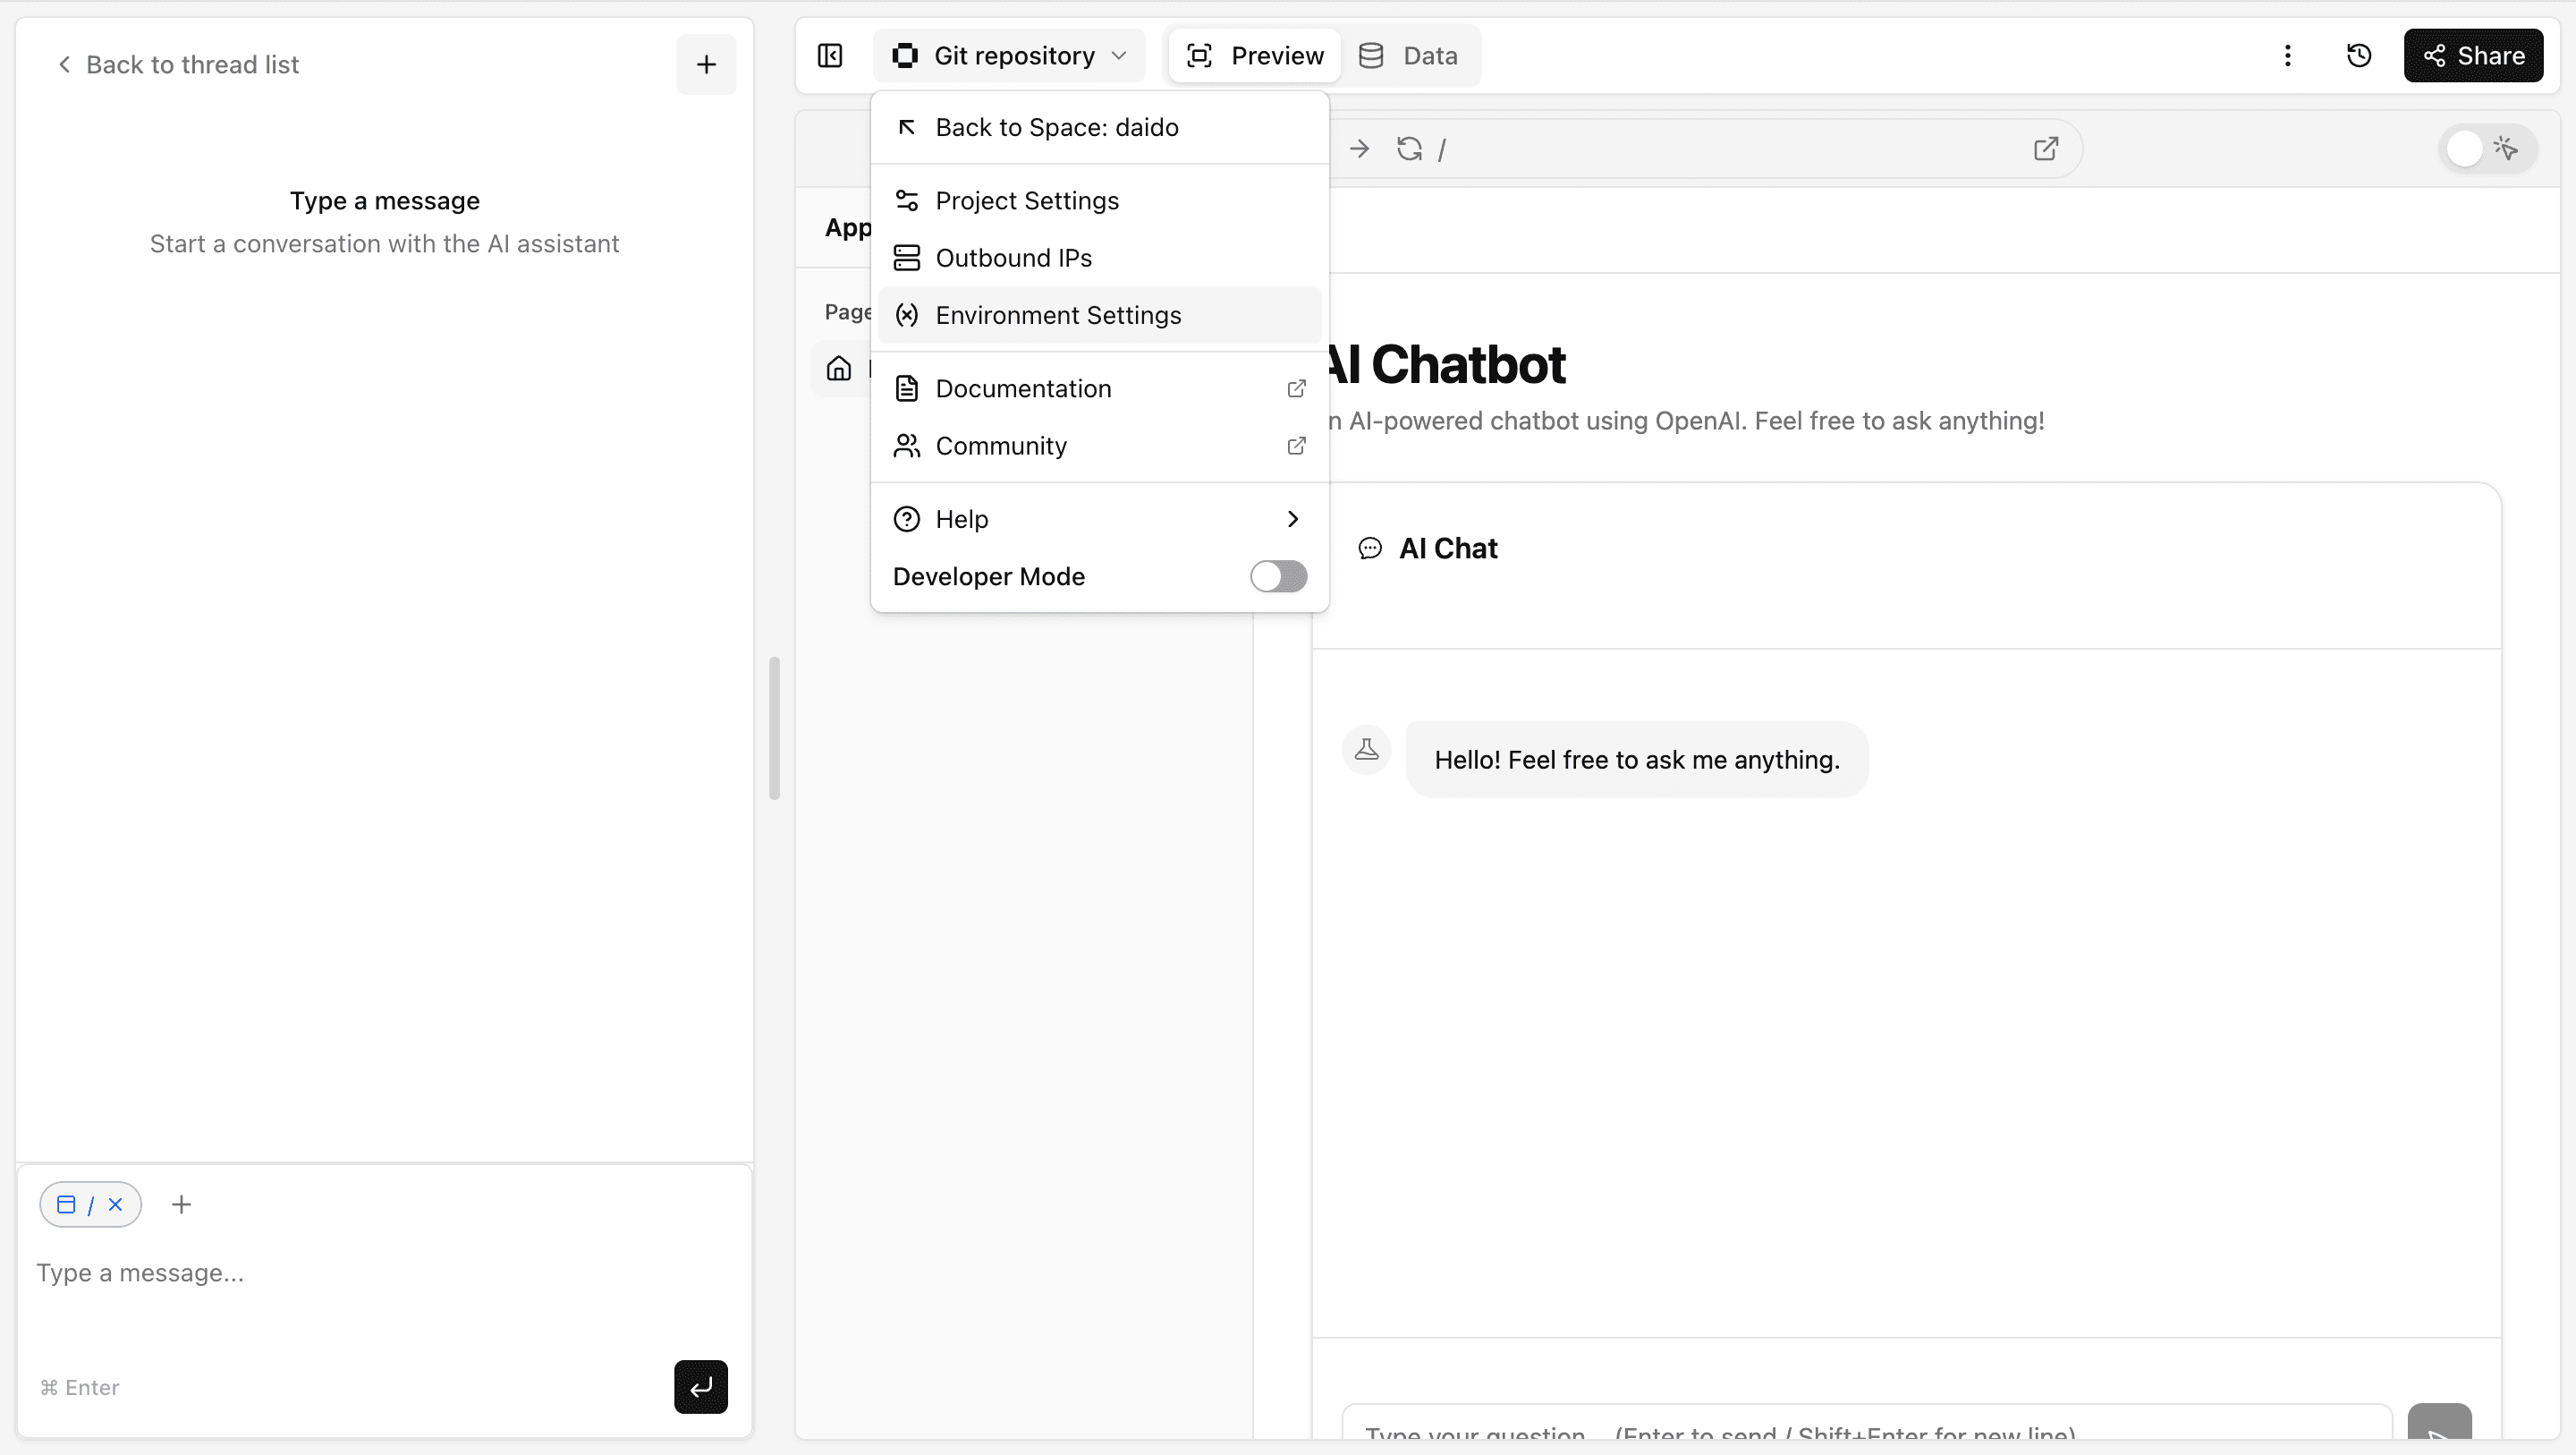Open Outbound IPs menu item
This screenshot has width=2576, height=1455.
pos(1100,257)
